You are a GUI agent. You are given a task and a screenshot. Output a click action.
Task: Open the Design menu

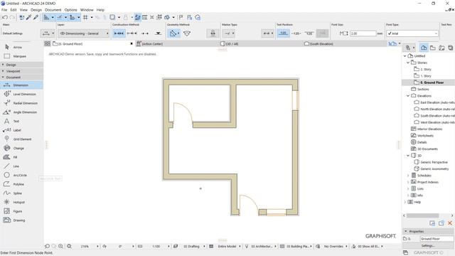[36, 10]
